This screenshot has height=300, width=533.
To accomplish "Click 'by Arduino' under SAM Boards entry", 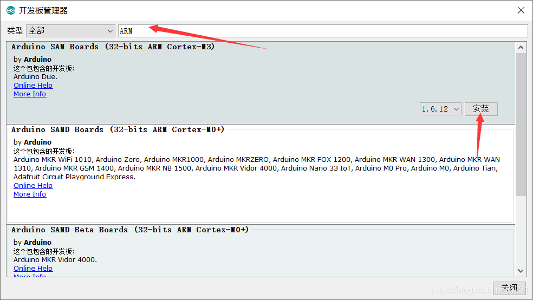I will click(x=32, y=59).
